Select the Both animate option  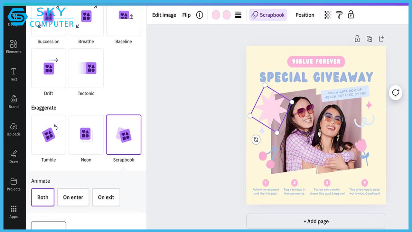pos(43,197)
